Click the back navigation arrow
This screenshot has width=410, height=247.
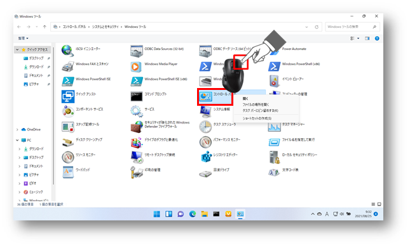click(x=19, y=27)
